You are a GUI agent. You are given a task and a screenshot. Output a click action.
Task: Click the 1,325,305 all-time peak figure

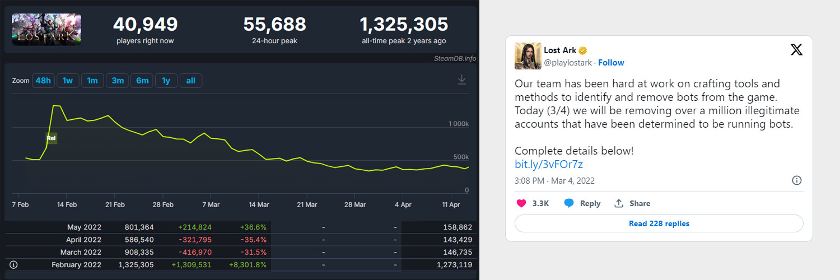(x=404, y=25)
